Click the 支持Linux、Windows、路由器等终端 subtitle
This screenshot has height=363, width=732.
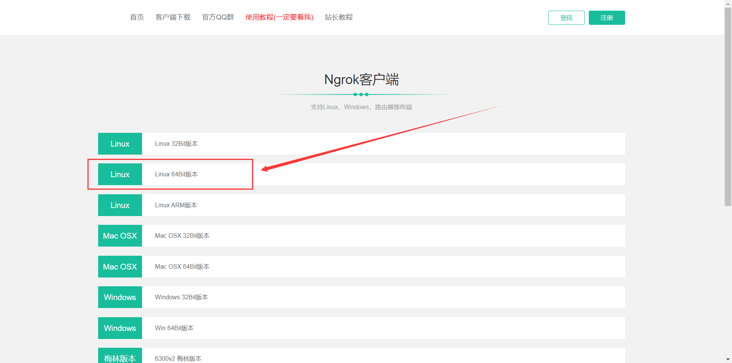pyautogui.click(x=361, y=107)
